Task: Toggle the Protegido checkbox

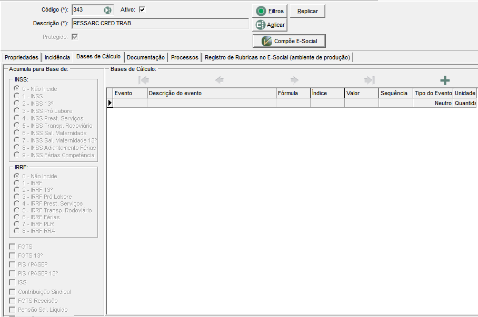Action: pos(75,37)
